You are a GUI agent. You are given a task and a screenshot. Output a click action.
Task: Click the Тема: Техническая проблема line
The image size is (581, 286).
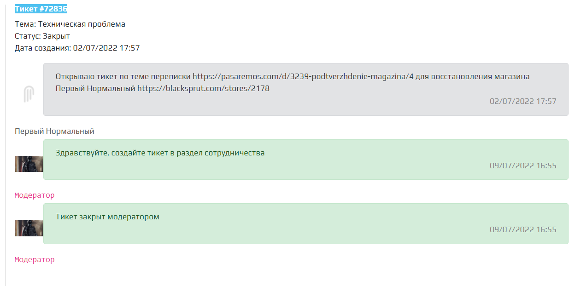coord(70,24)
